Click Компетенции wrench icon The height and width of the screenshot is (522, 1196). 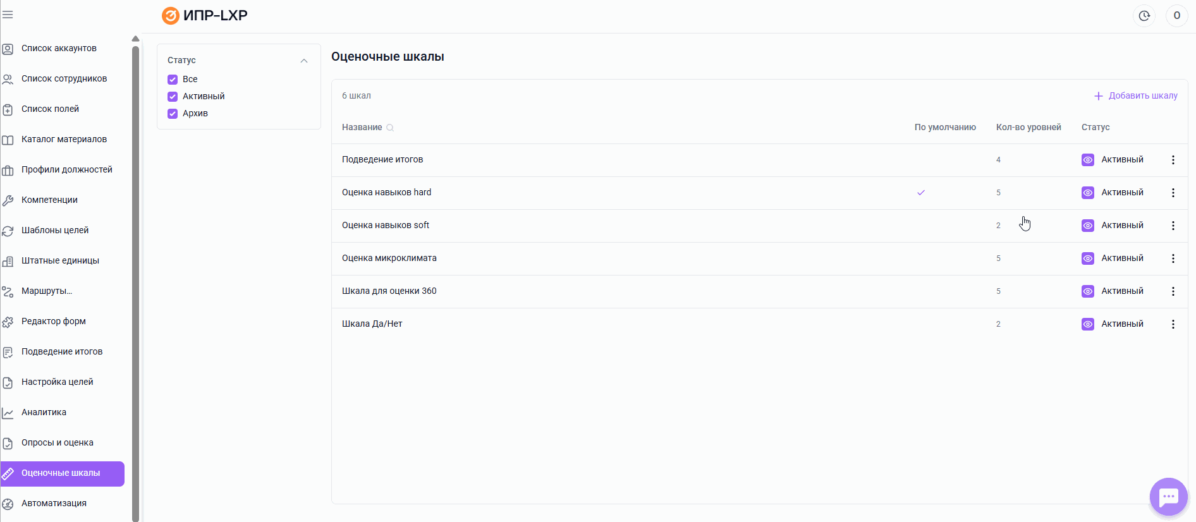tap(8, 200)
